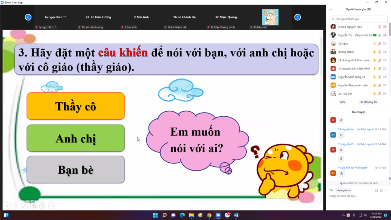Collapse the Trò chuyện chat panel
Screen dimensions: 391x220
point(331,112)
